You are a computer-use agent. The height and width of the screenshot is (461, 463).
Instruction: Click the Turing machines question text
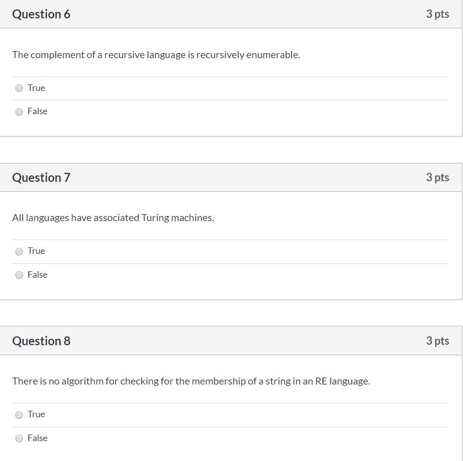click(113, 218)
